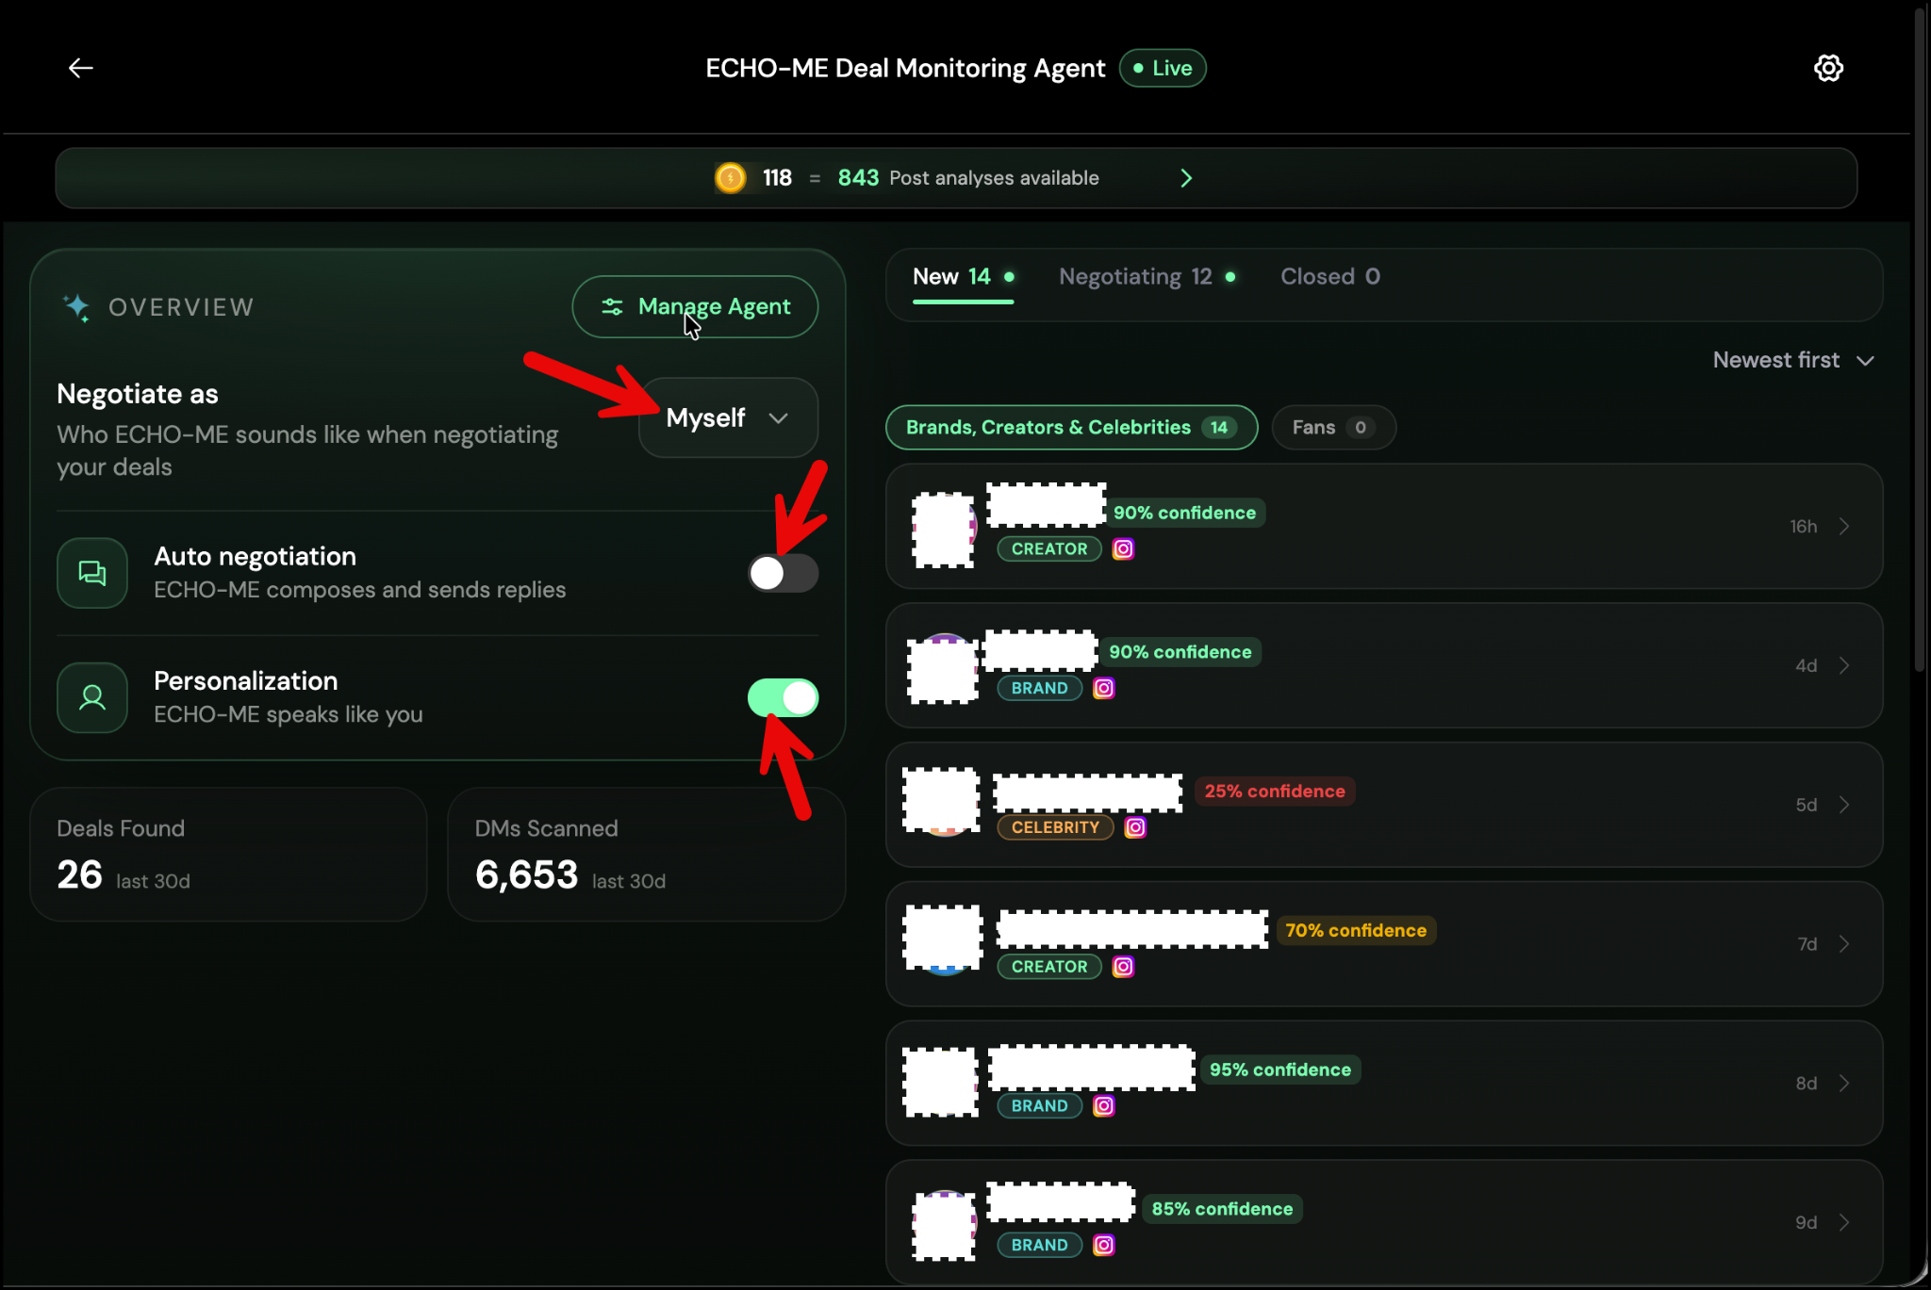Click the Instagram icon beside CELEBRITY tag
The height and width of the screenshot is (1290, 1931).
point(1136,827)
